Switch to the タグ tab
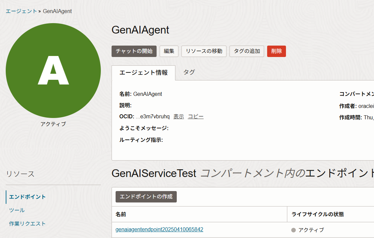The height and width of the screenshot is (238, 374). [189, 72]
